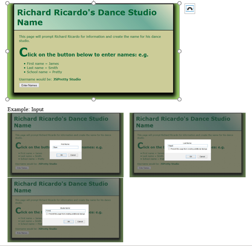Image resolution: width=252 pixels, height=246 pixels.
Task: Click 'First name = James' bullet in selected image
Action: click(x=43, y=63)
